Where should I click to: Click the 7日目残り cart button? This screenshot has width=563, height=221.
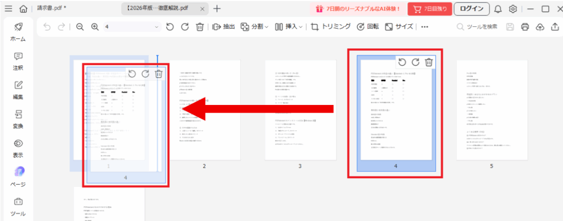(430, 9)
